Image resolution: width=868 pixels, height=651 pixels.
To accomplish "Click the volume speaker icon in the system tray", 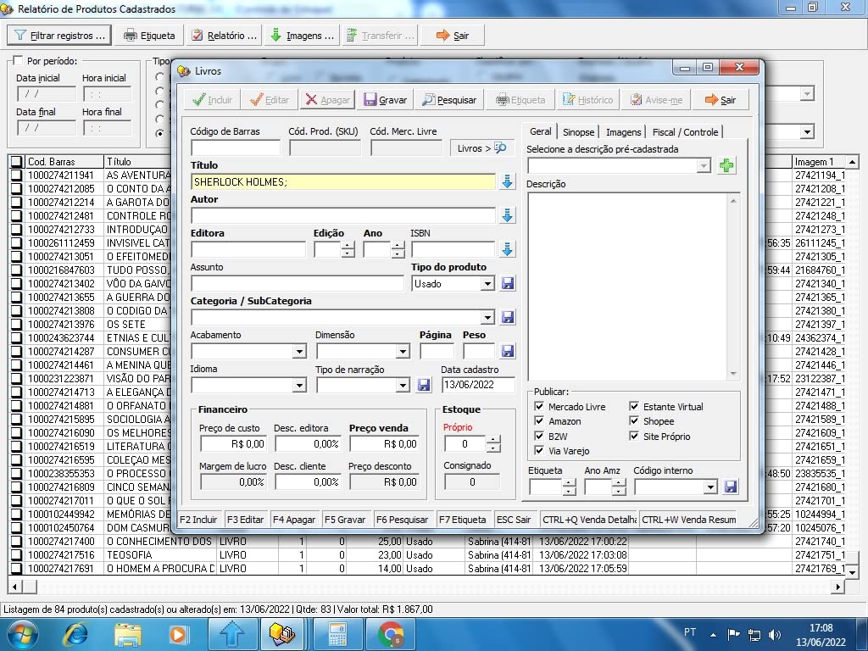I will 775,634.
